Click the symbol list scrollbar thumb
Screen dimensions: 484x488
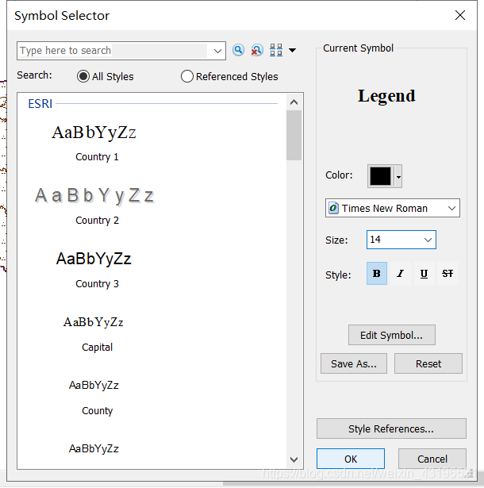294,135
